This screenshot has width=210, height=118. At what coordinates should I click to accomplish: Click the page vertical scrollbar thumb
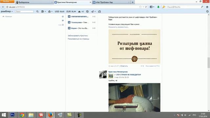pyautogui.click(x=209, y=63)
